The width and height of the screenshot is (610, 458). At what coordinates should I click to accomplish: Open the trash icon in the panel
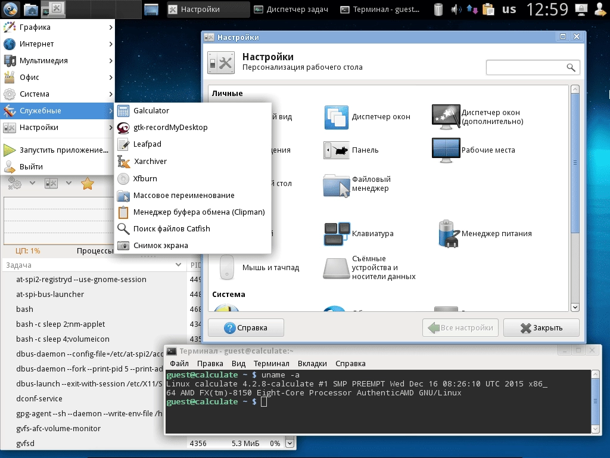[x=438, y=10]
